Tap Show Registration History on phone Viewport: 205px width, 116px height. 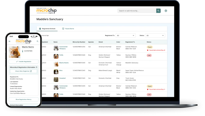pos(24,100)
